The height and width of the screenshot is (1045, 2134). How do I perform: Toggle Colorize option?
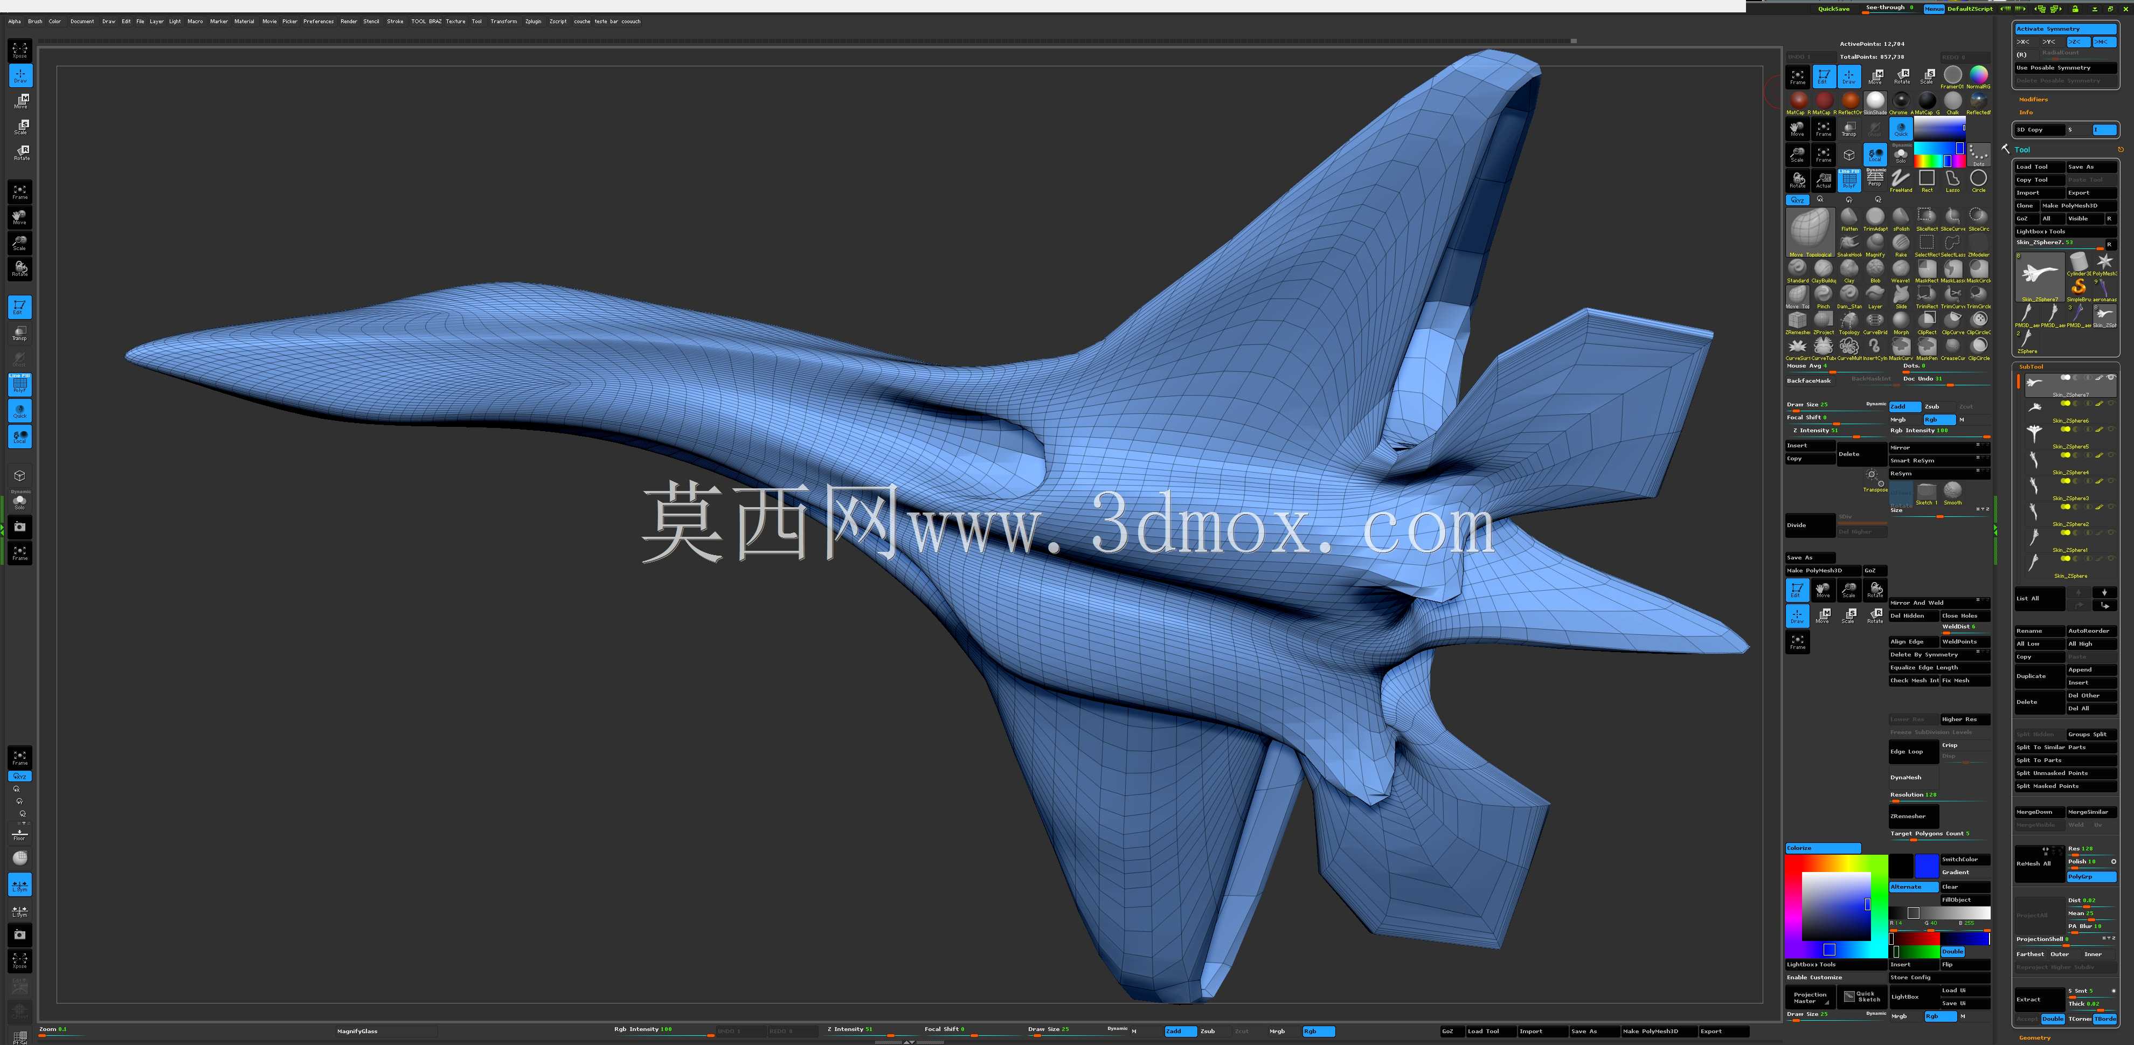[x=1823, y=848]
